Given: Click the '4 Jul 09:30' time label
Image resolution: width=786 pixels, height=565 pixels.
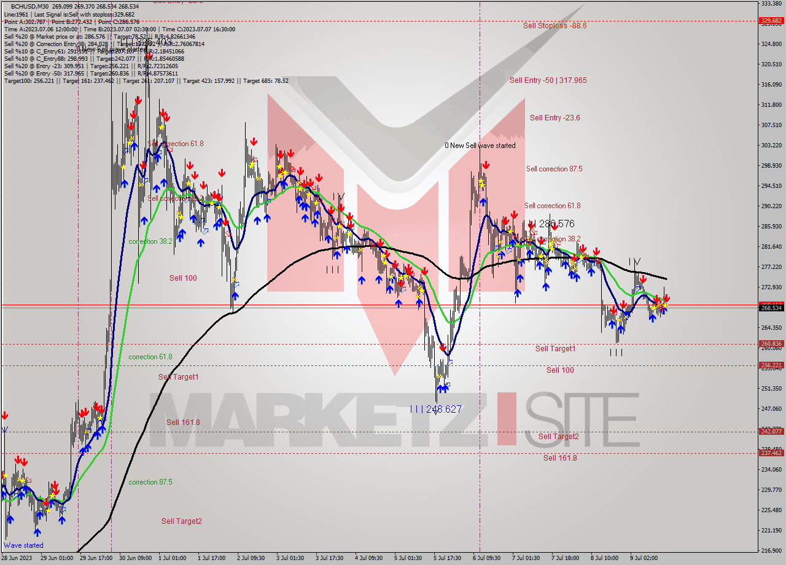Looking at the screenshot, I should (368, 558).
